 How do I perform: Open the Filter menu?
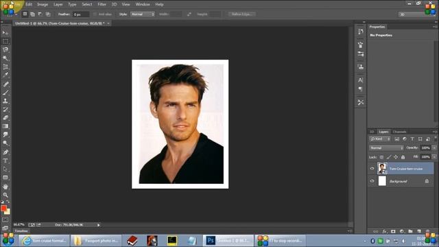click(102, 5)
